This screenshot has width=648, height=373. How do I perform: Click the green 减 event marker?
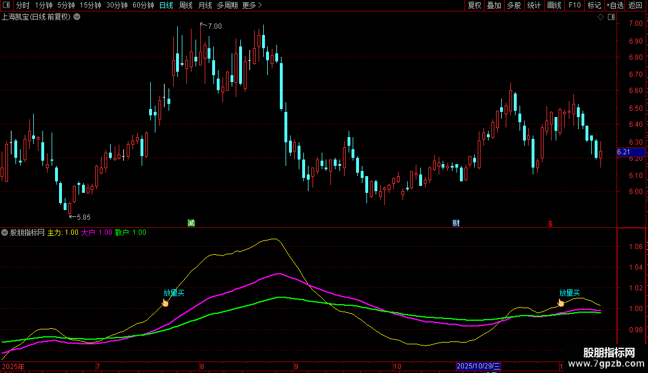(x=191, y=223)
